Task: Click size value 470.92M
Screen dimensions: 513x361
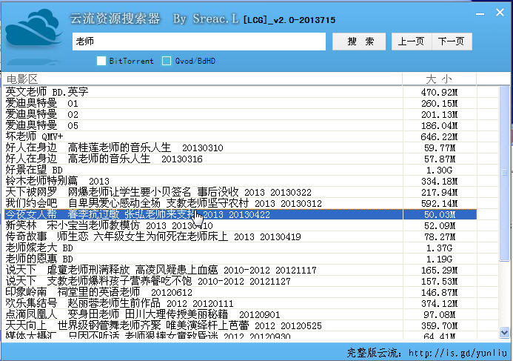Action: [440, 93]
